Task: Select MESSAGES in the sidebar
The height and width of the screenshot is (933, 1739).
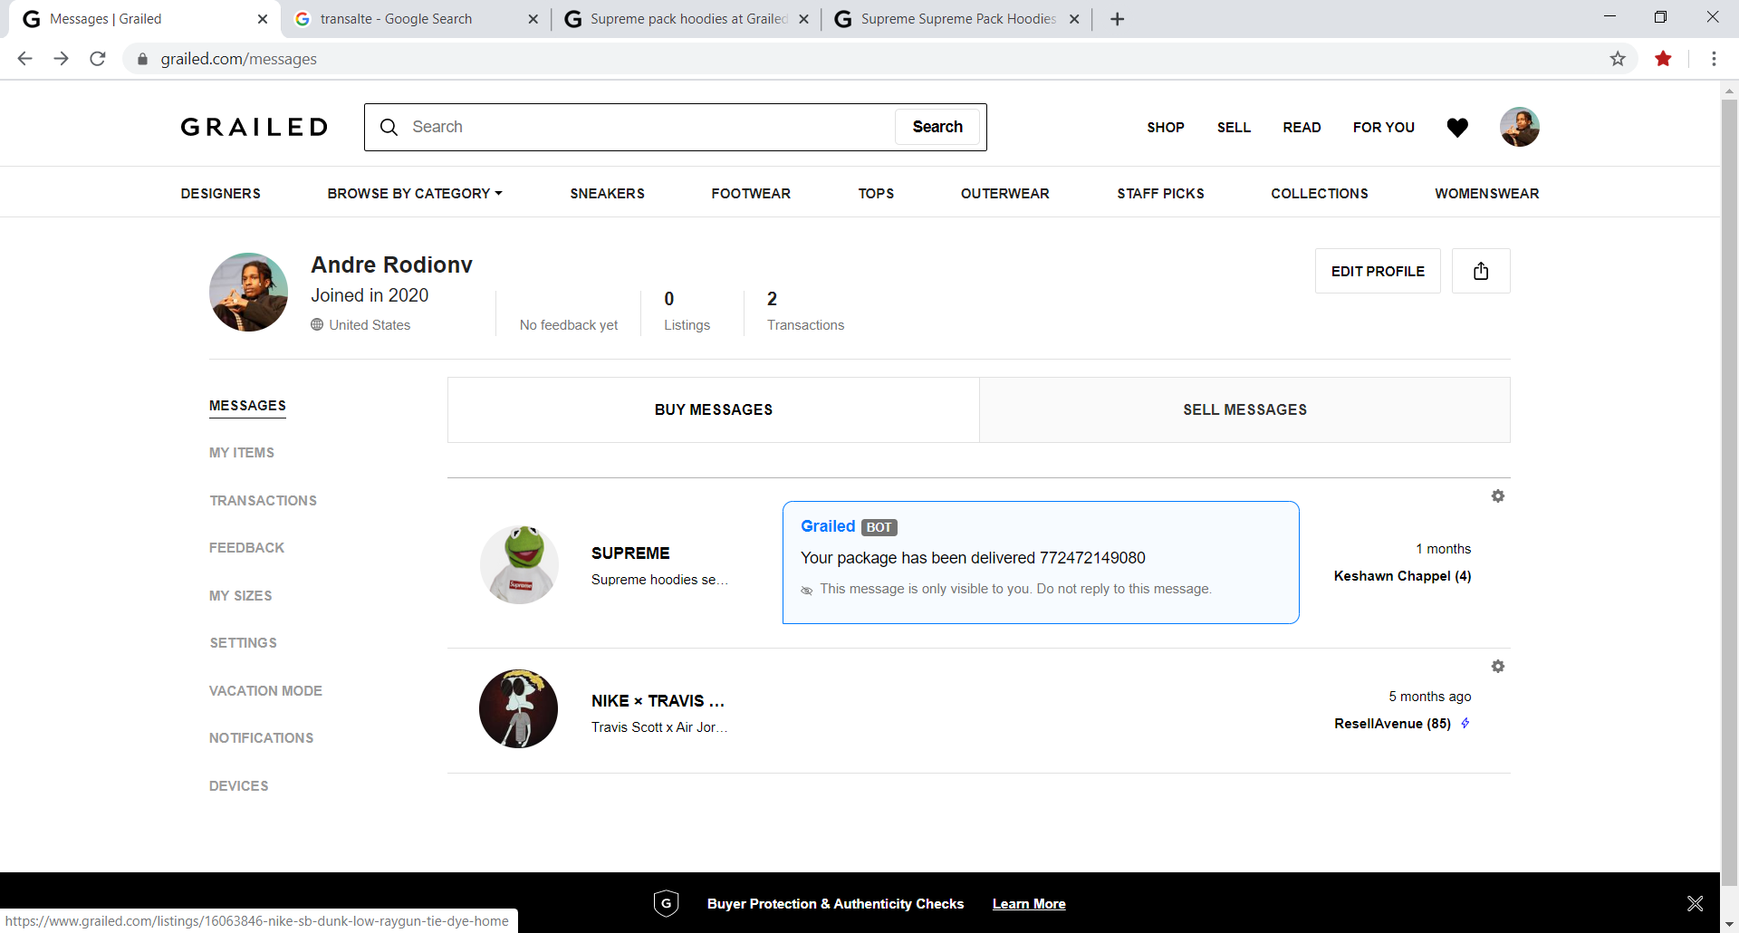Action: point(247,406)
